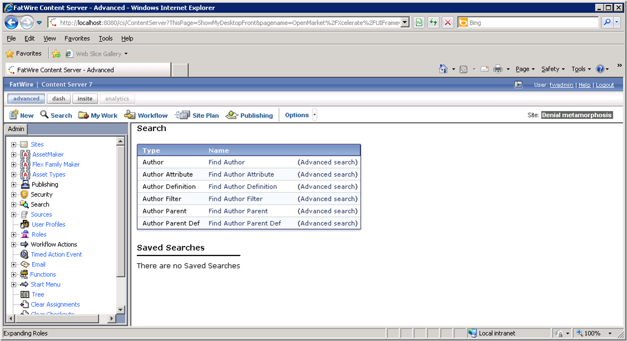
Task: Click the Favorites star button
Action: pyautogui.click(x=23, y=53)
